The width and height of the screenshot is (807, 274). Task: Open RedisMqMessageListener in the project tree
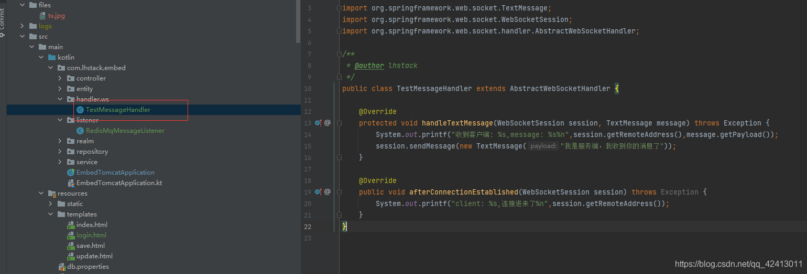pos(125,131)
